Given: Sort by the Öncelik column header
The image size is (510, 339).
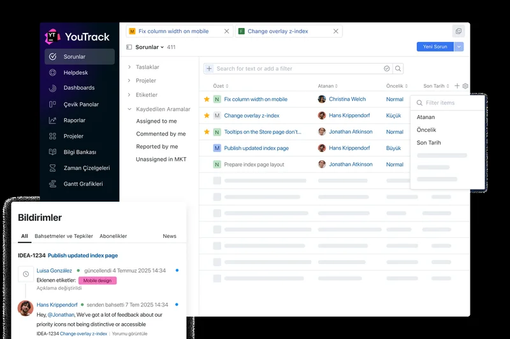Looking at the screenshot, I should (x=397, y=86).
